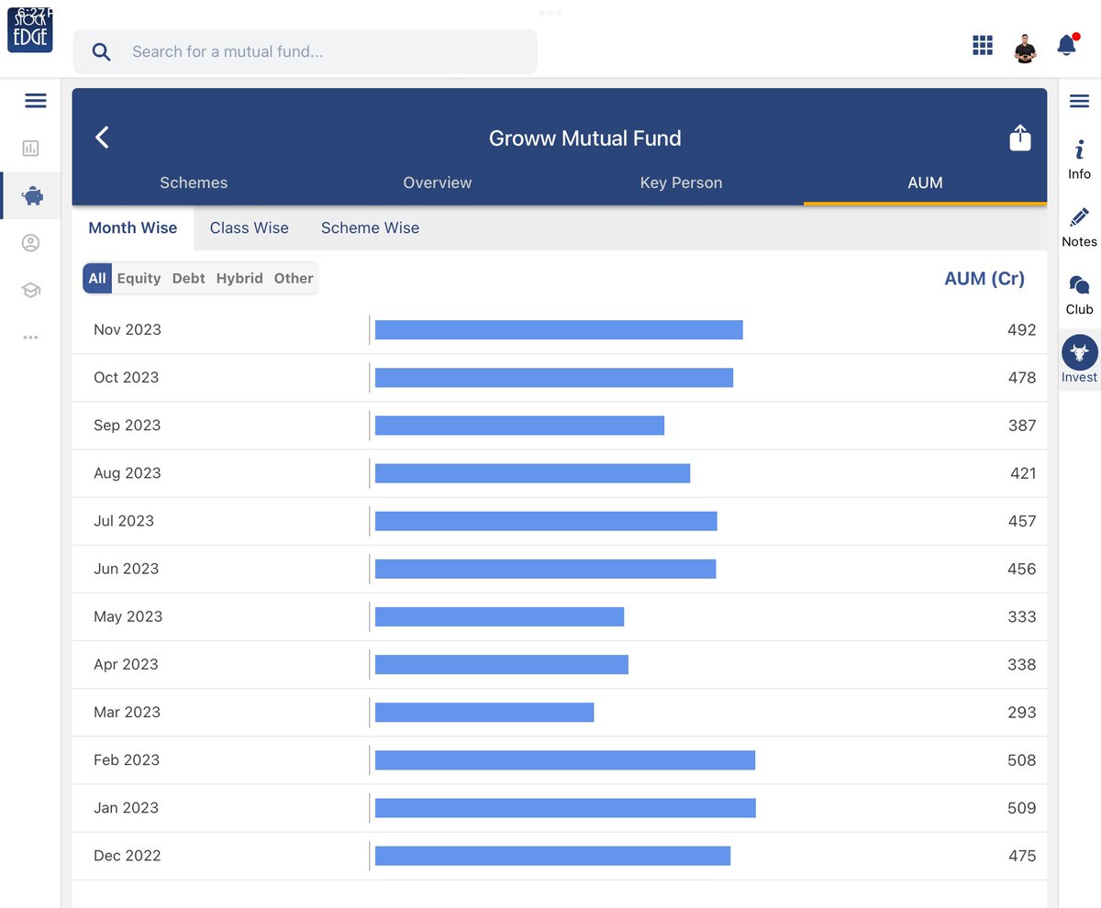Open the chart markets sidebar icon

click(31, 148)
